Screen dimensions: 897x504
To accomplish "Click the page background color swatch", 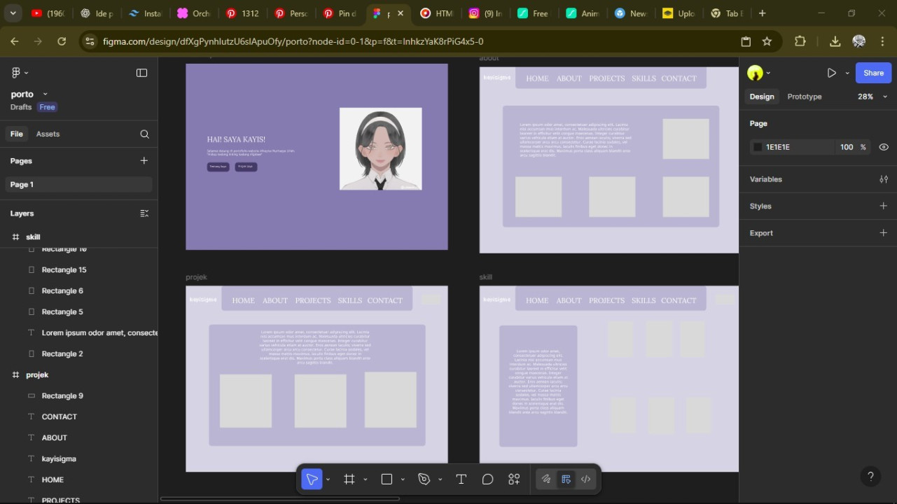I will click(x=757, y=147).
